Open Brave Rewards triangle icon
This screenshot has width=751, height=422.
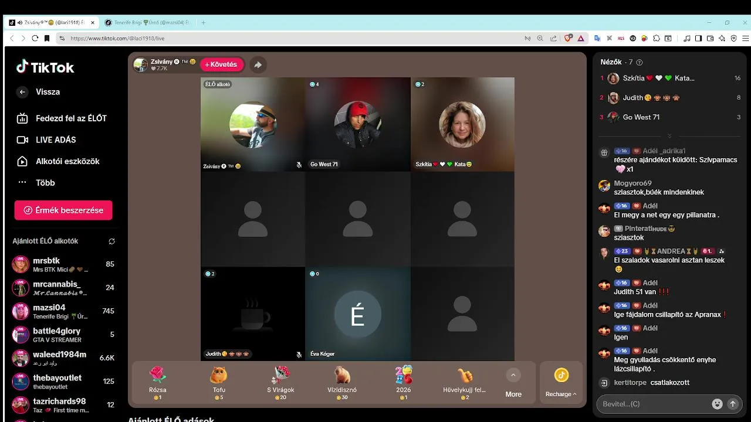(x=581, y=38)
